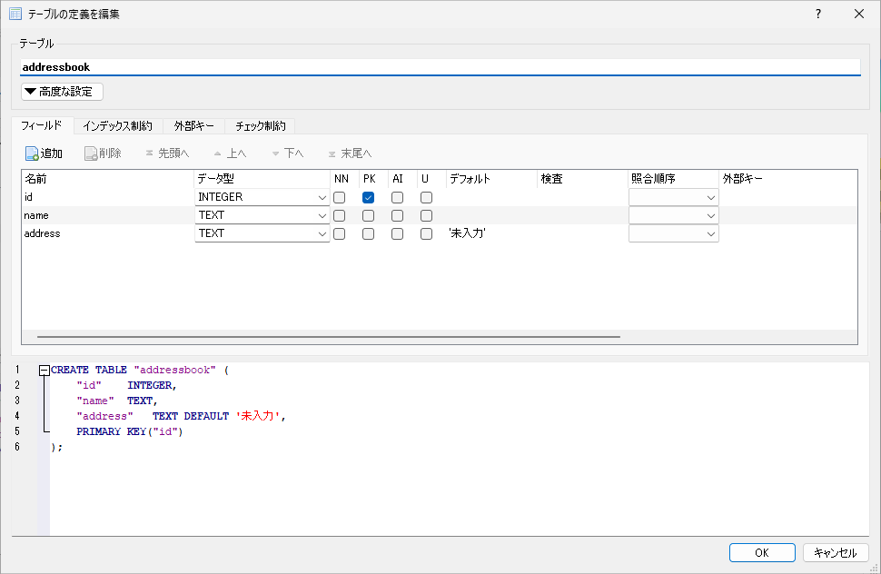Open data type dropdown for id field

(x=322, y=197)
